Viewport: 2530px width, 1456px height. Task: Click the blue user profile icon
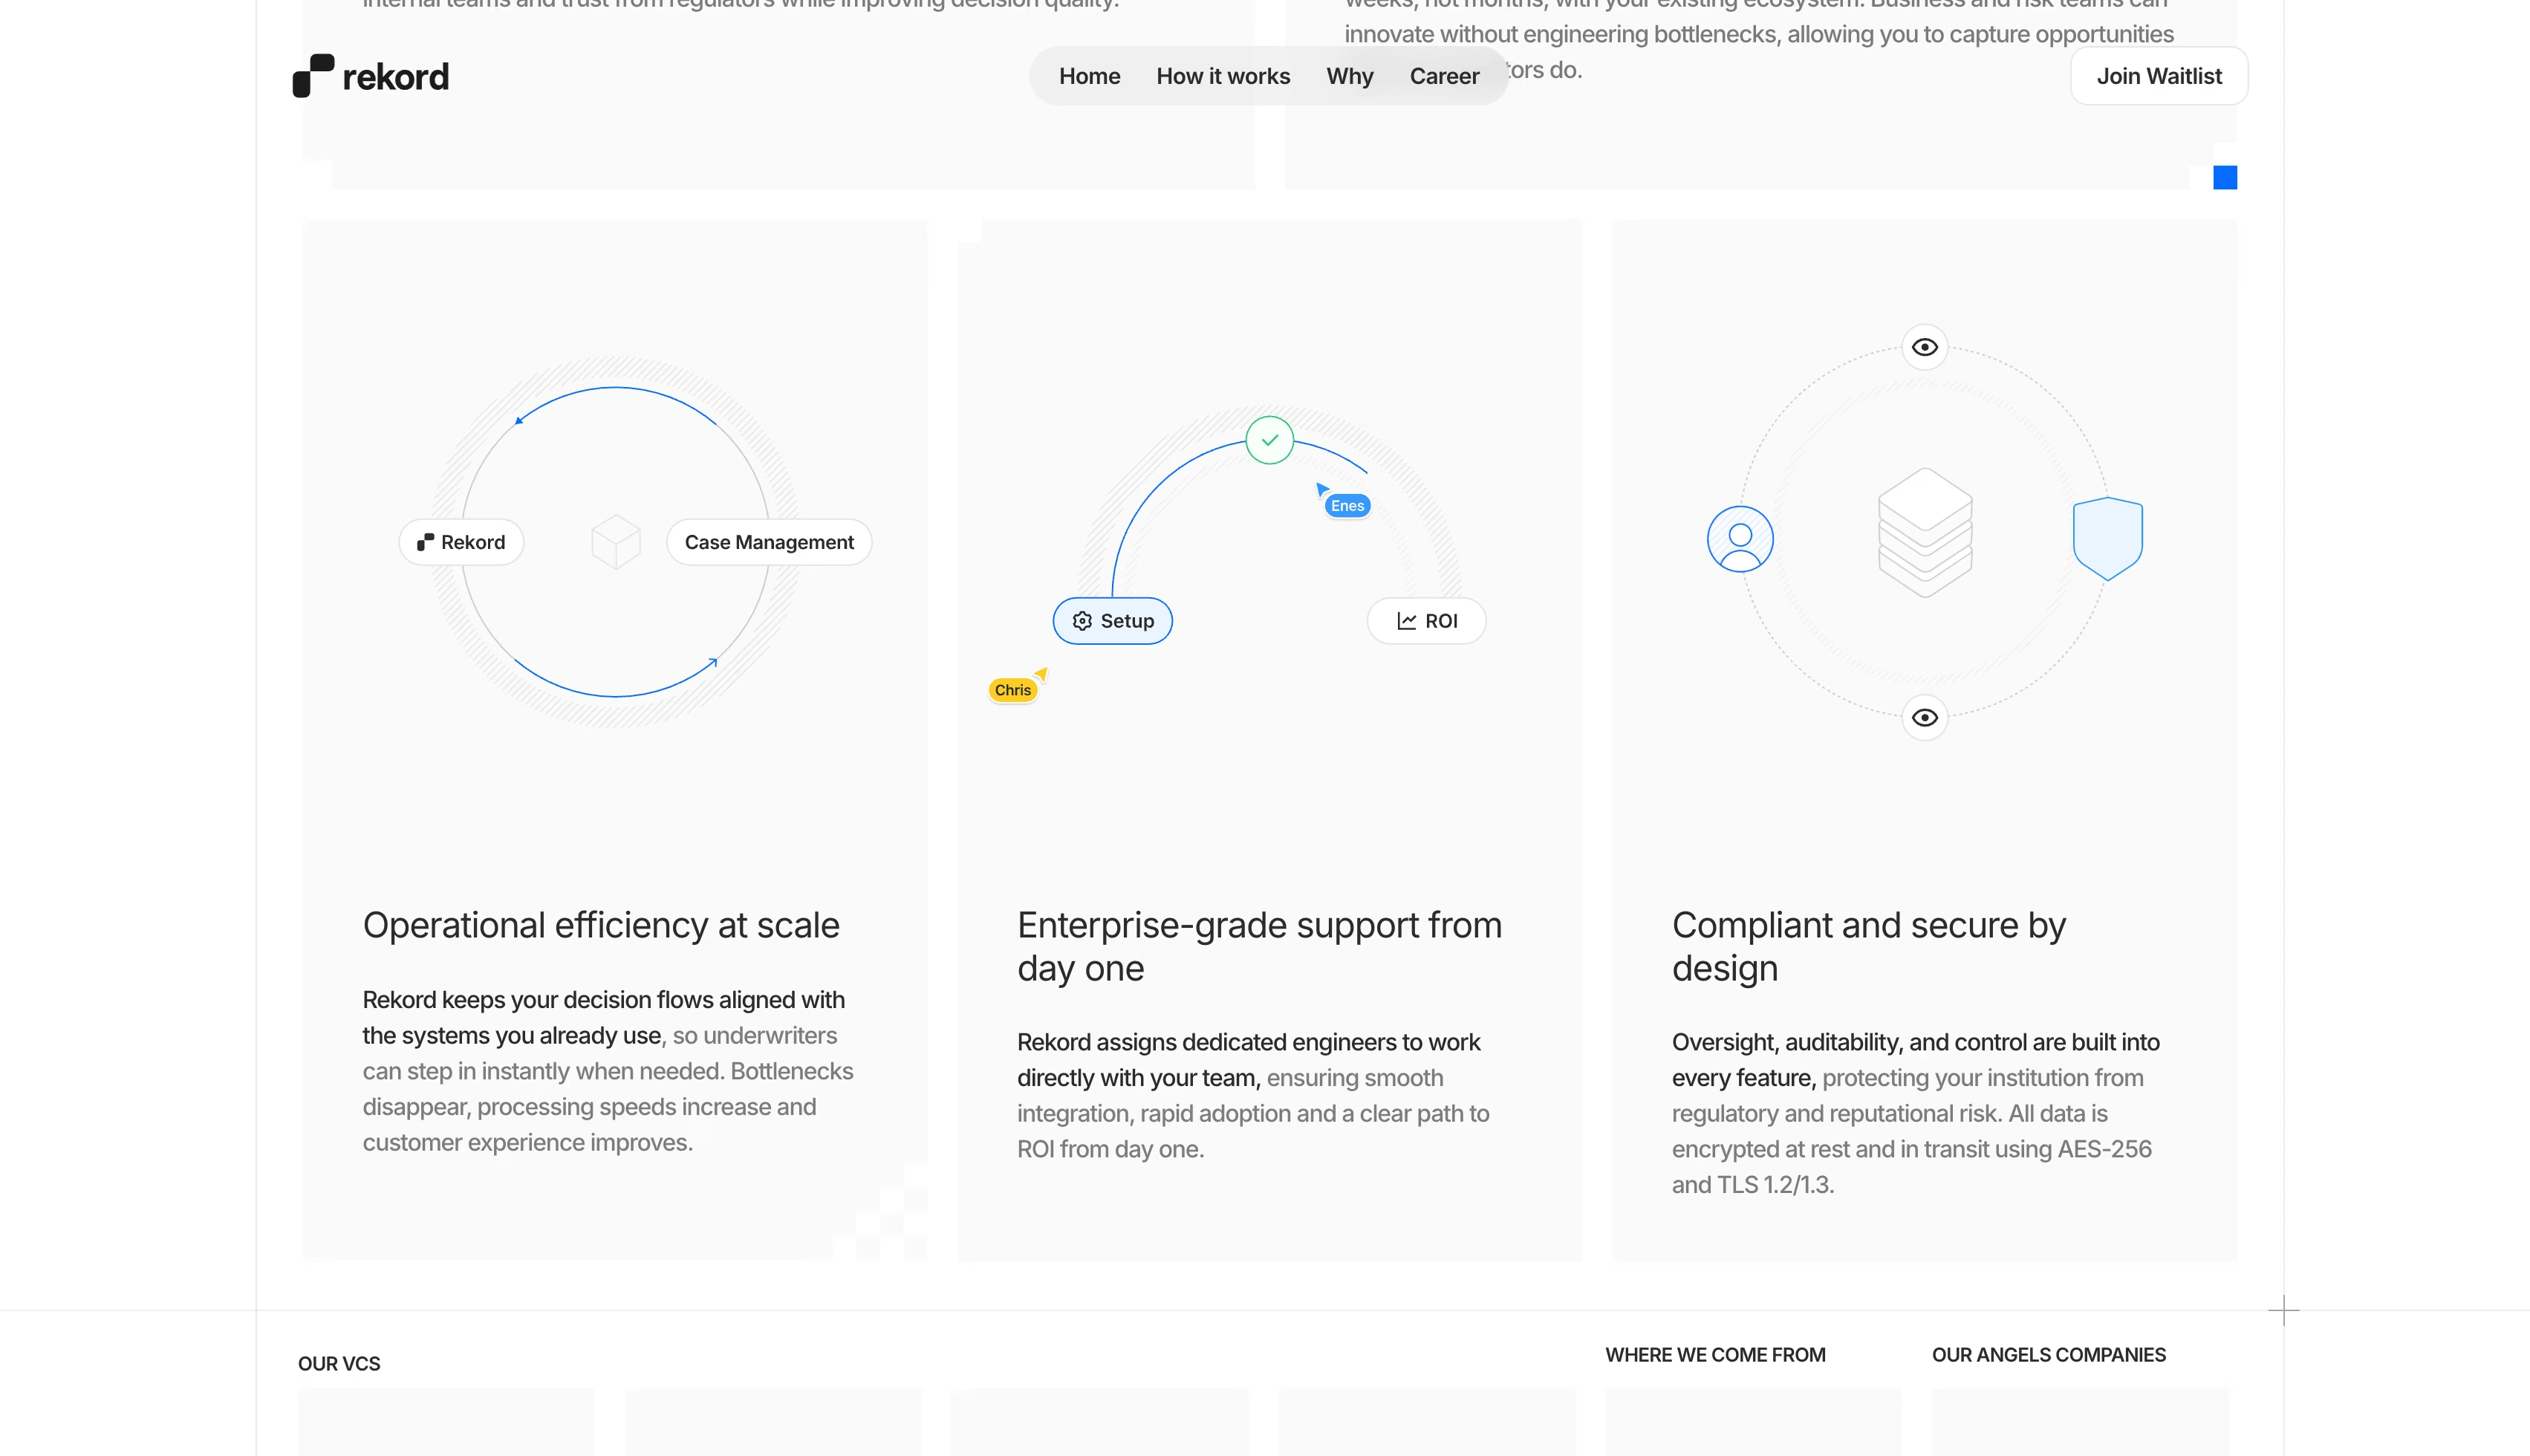coord(1740,540)
